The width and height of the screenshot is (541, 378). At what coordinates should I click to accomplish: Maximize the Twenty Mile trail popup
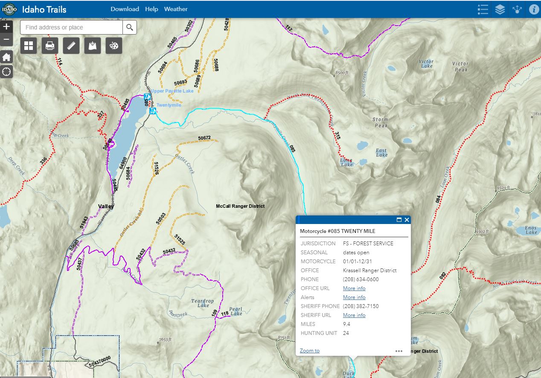(399, 220)
